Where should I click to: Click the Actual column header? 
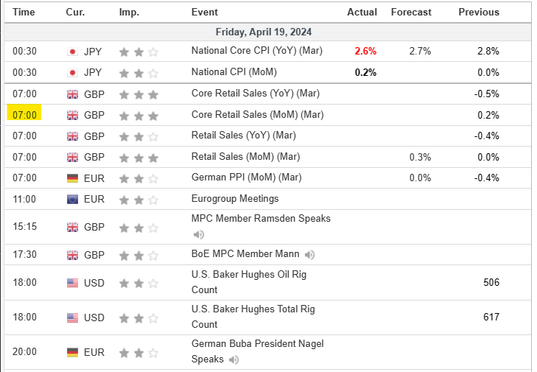click(362, 12)
